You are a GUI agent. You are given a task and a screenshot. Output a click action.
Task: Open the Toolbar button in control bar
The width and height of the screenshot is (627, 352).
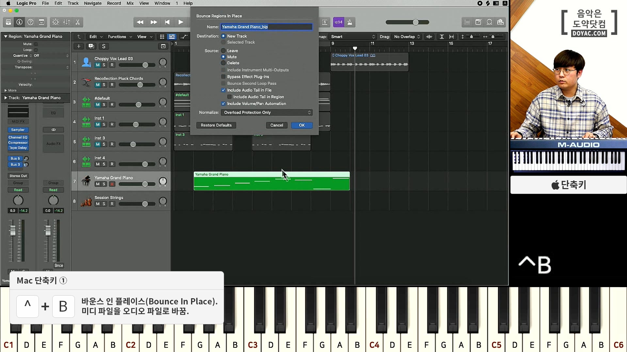pyautogui.click(x=41, y=22)
